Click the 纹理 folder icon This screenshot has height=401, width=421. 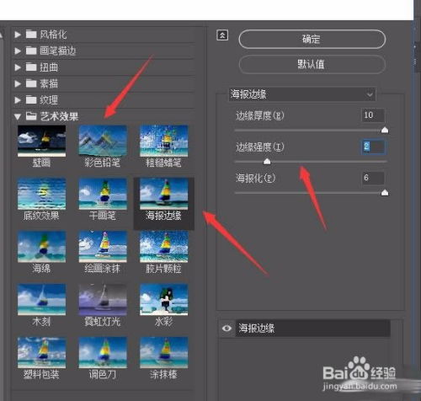pos(31,99)
